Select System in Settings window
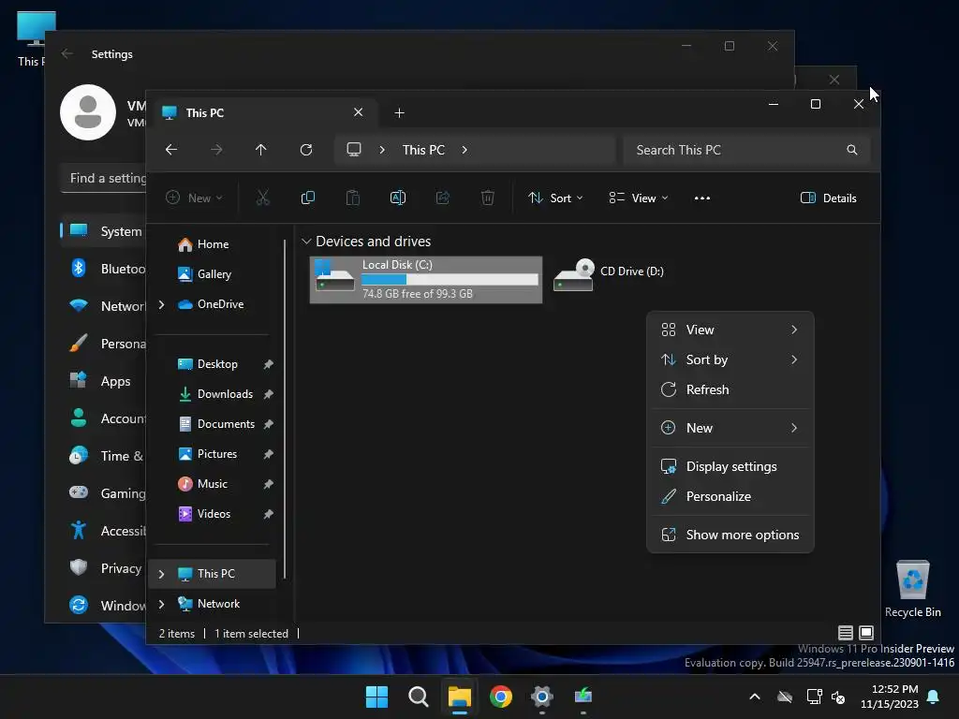Viewport: 959px width, 719px height. (104, 231)
